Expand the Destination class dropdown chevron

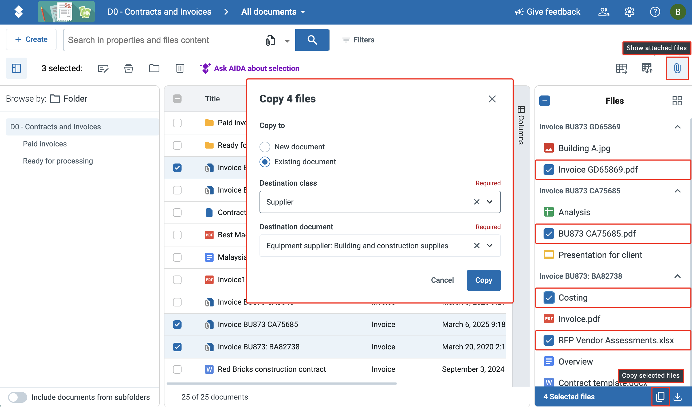(490, 202)
